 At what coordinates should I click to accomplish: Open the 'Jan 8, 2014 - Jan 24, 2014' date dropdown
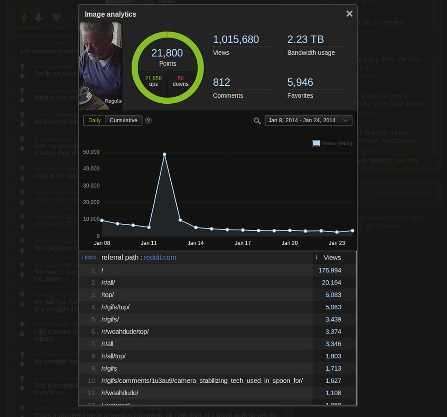(307, 120)
